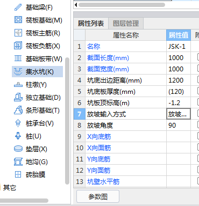Open the 其它 category group
199x206 pixels.
(10, 188)
